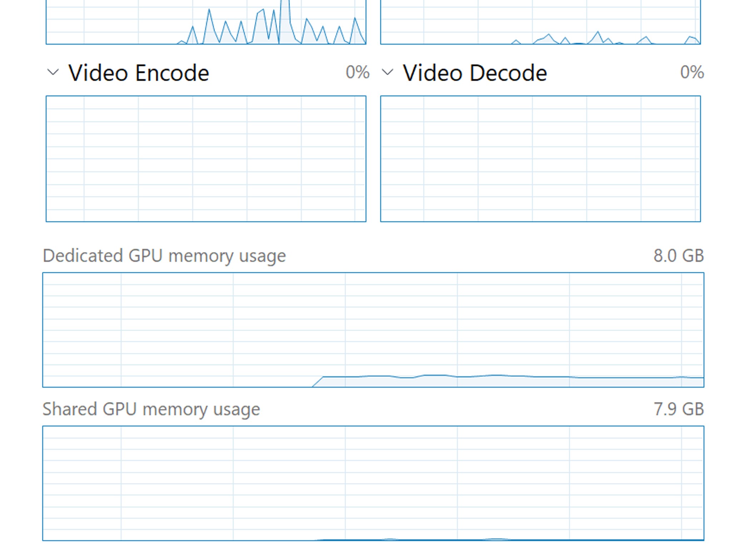
Task: Click the 8.0 GB dedicated memory value
Action: pyautogui.click(x=679, y=256)
